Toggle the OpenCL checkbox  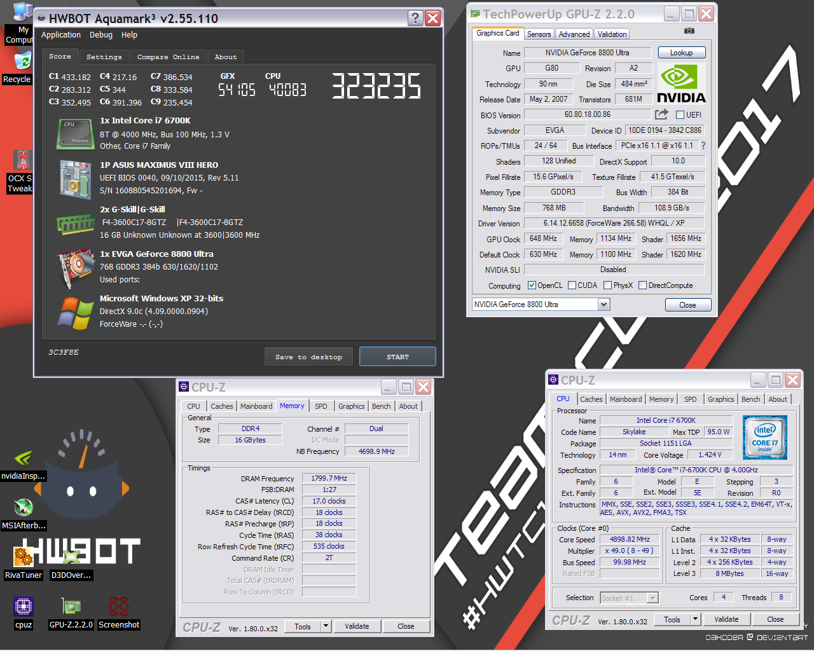tap(532, 285)
